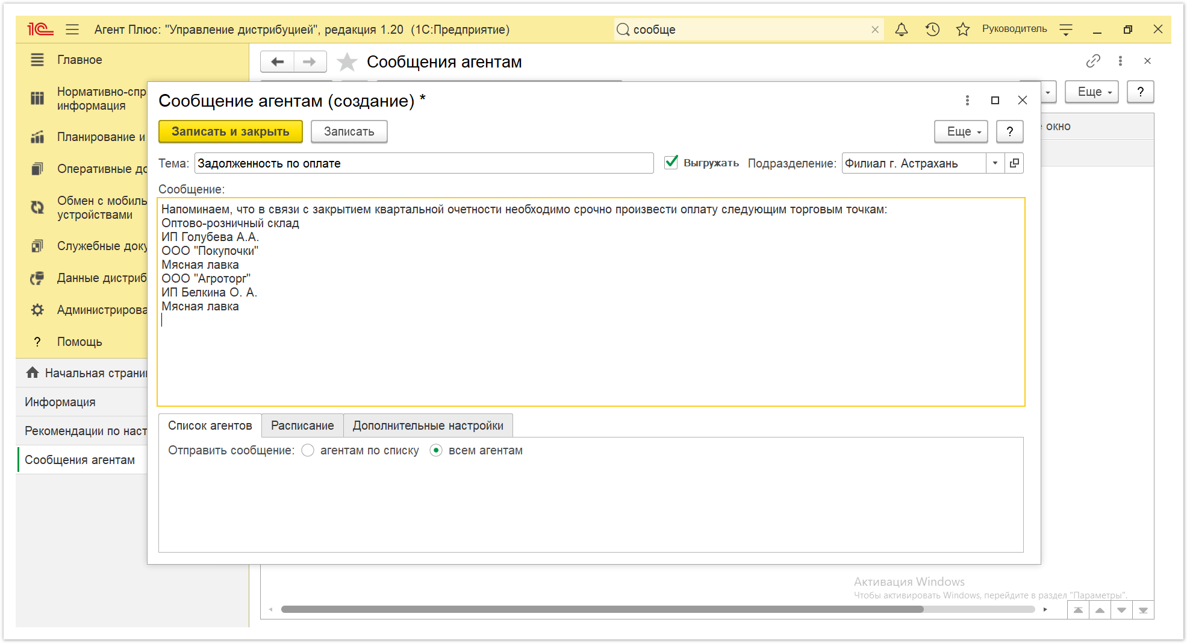Image resolution: width=1187 pixels, height=643 pixels.
Task: Expand the Подразделение dropdown arrow
Action: point(995,163)
